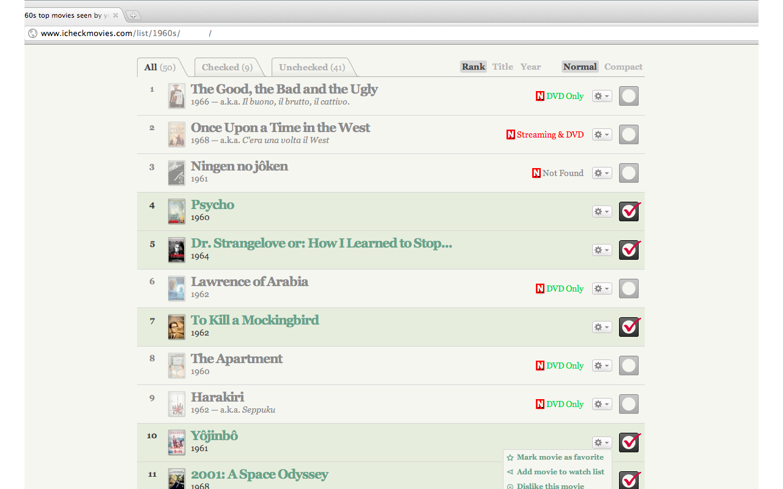Switch to the All (50) tab
Viewport: 783px width, 489px height.
[x=160, y=67]
